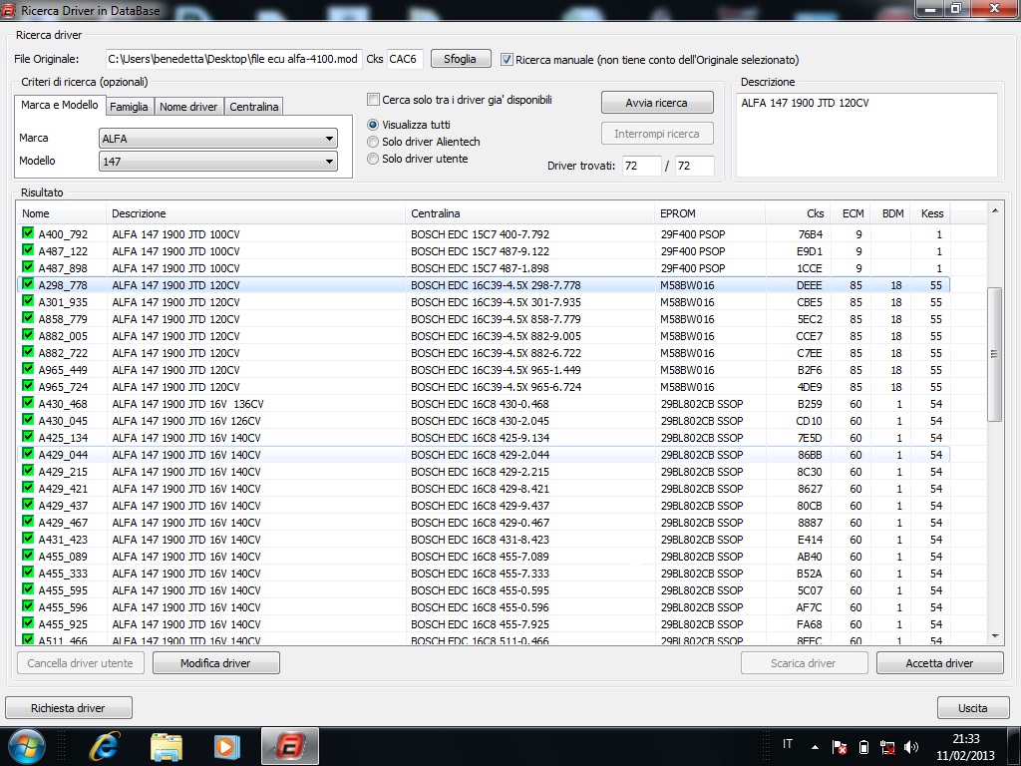Open Windows Explorer folder icon in taskbar
The height and width of the screenshot is (766, 1021).
[x=166, y=745]
